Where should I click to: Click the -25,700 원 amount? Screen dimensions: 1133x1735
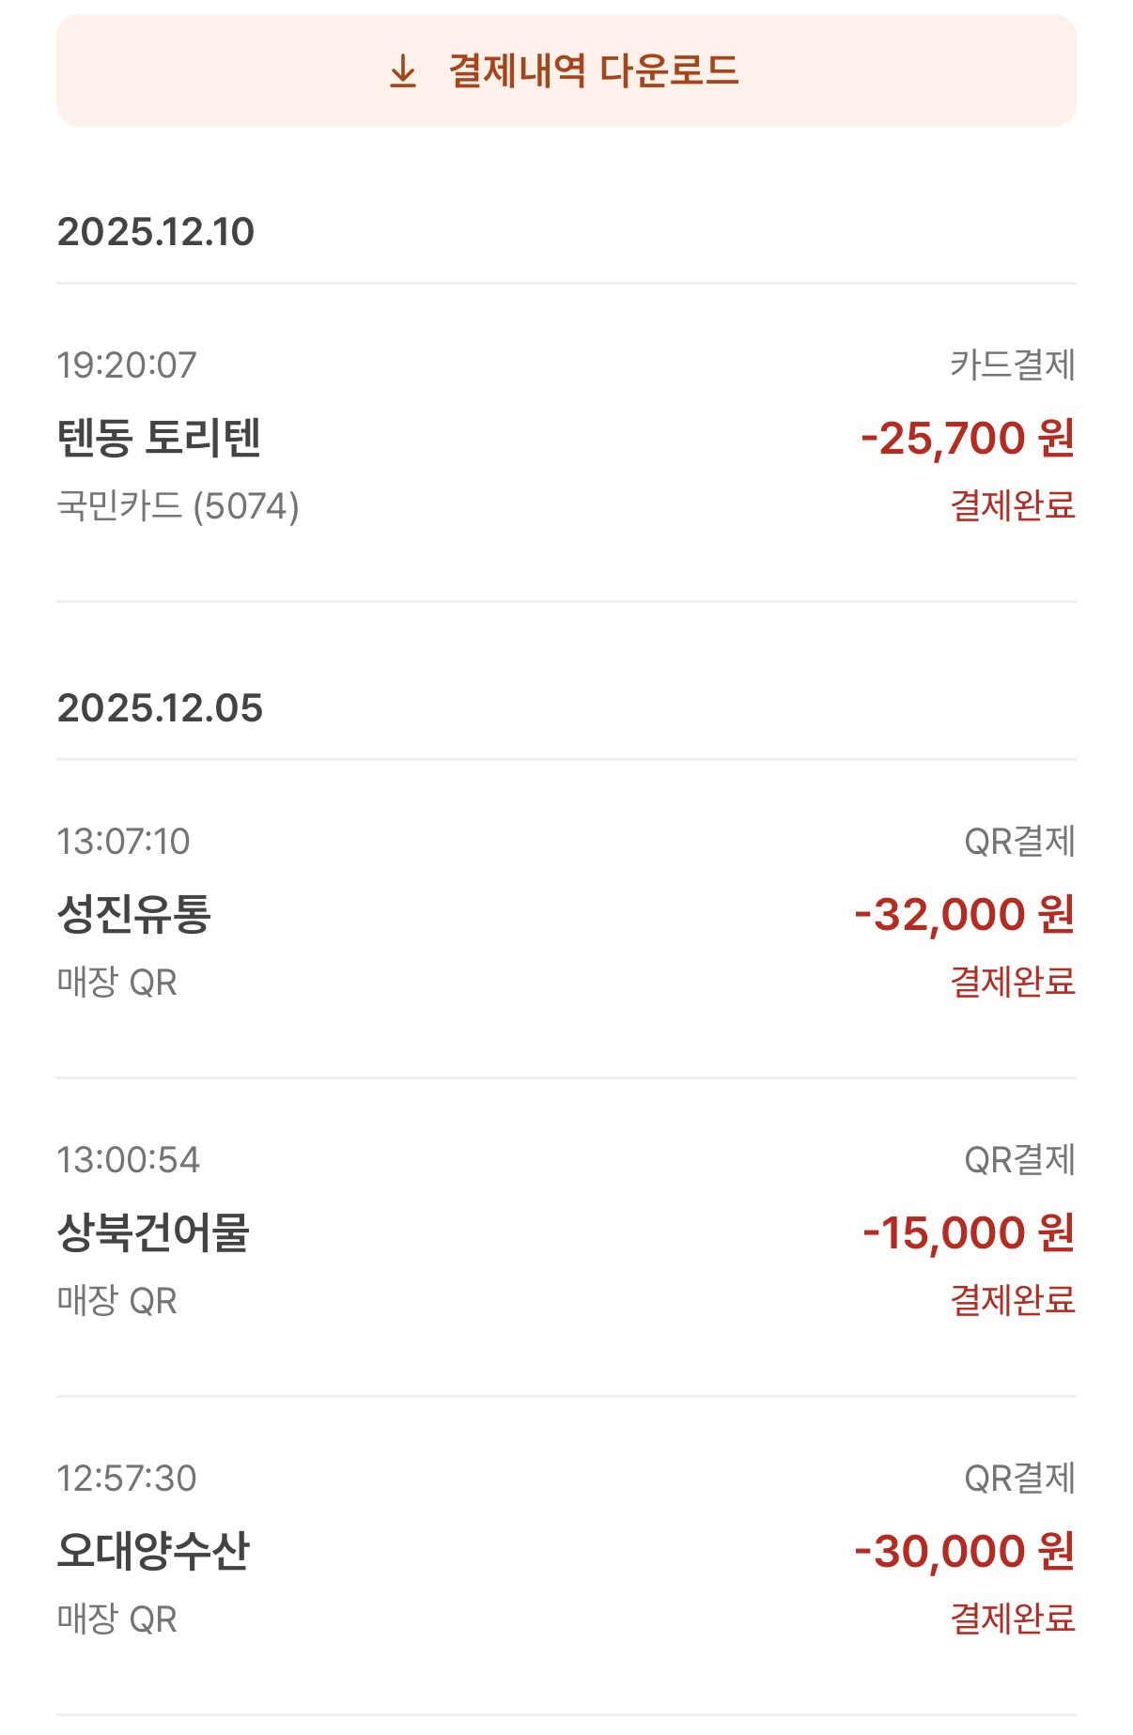[968, 438]
